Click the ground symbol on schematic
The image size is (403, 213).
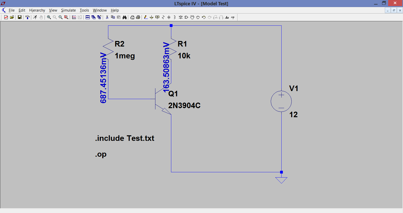point(281,180)
